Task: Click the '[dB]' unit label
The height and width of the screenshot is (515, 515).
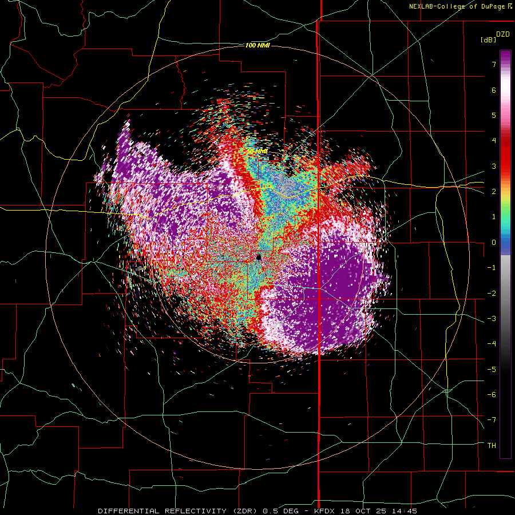Action: (x=488, y=39)
